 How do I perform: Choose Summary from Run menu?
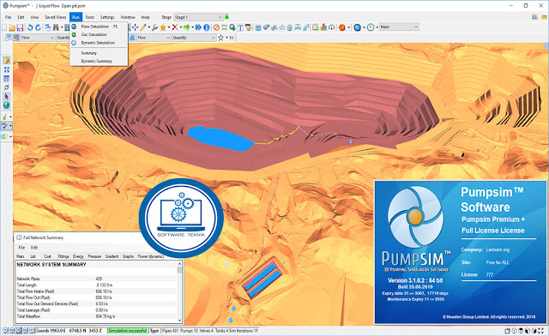pos(99,53)
